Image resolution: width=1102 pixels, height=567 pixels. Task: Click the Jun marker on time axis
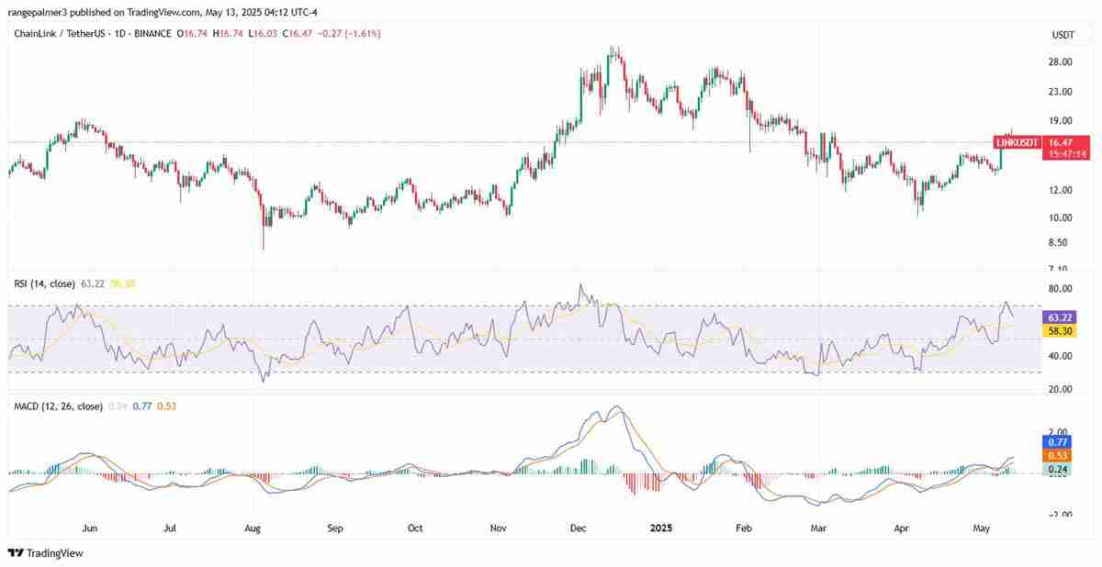point(90,528)
